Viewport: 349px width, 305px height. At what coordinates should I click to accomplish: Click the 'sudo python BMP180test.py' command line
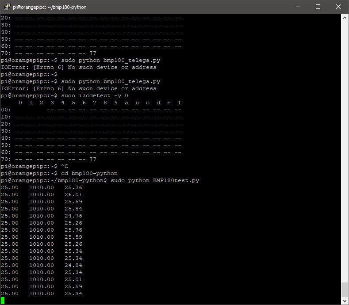coord(100,180)
